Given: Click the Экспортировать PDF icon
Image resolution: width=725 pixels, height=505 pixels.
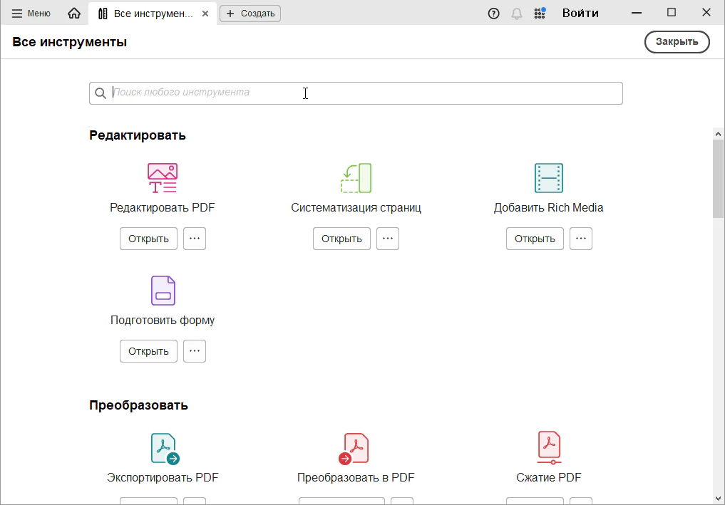Looking at the screenshot, I should pos(163,449).
